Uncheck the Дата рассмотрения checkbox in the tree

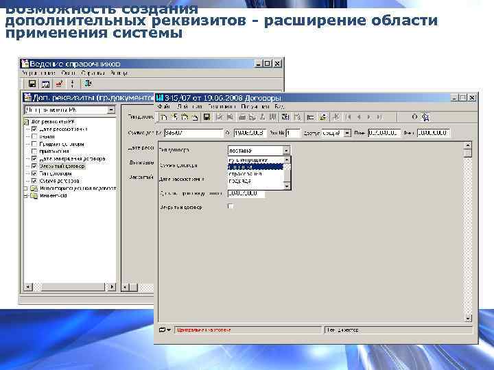tap(34, 129)
